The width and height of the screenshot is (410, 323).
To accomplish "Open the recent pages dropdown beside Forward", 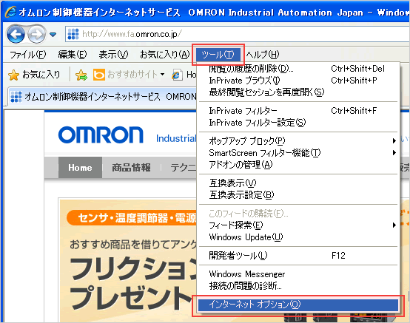I will (53, 34).
